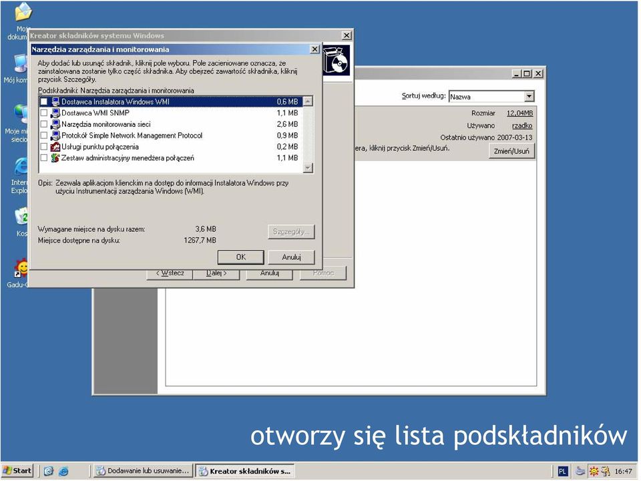Click the CD box icon in the wizard header
Screen dimensions: 641x481
pos(336,60)
